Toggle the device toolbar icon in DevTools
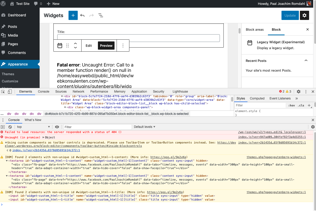This screenshot has width=316, height=211. (x=9, y=91)
